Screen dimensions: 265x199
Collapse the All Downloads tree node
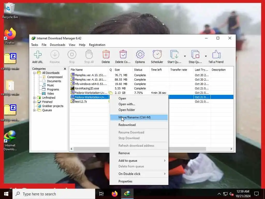34,73
